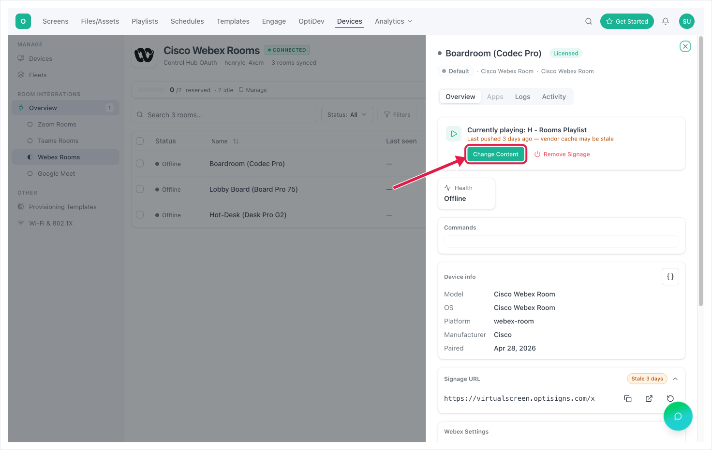Tick the Boardroom (Codec Pro) row checkbox

pos(140,164)
